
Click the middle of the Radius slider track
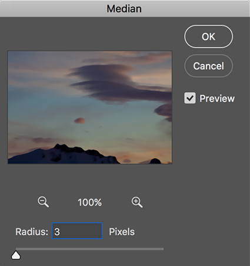coord(90,249)
